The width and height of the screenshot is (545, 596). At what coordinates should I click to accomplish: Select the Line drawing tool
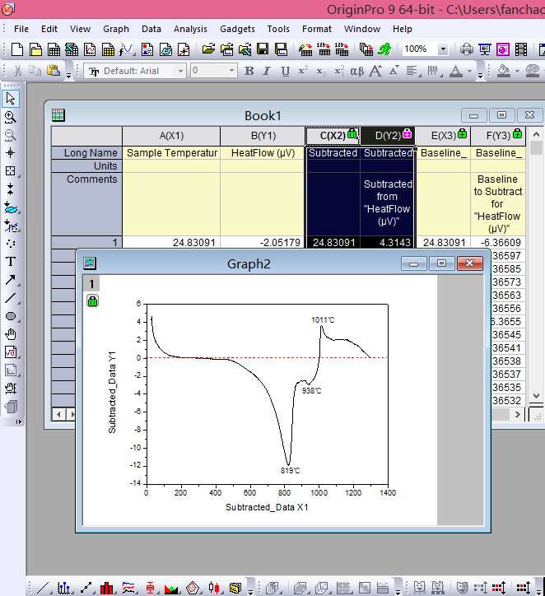(11, 298)
